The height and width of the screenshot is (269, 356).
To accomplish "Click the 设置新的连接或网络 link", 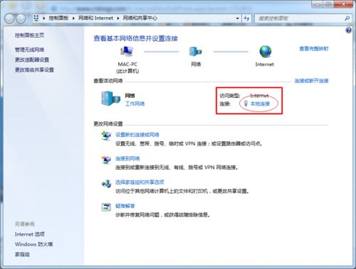I will tap(137, 135).
